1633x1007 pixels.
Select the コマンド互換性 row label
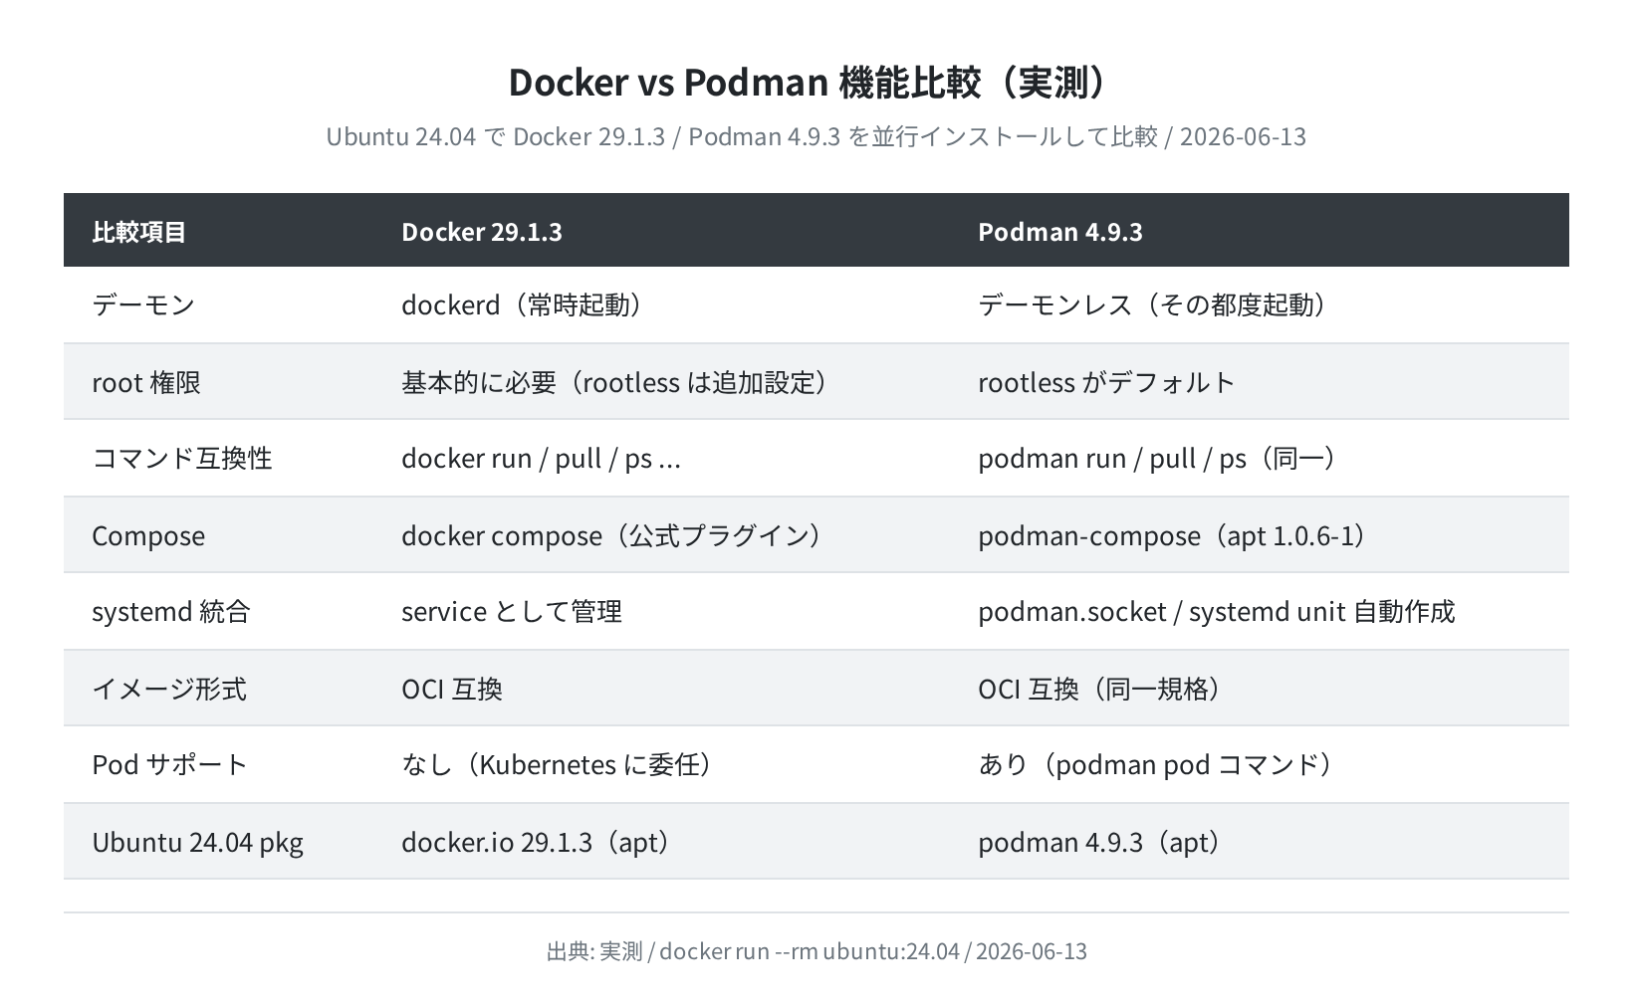pyautogui.click(x=182, y=458)
